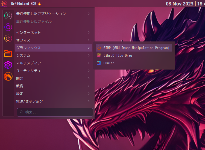205x150 pixels.
Task: Click the Okular application icon
Action: coord(99,63)
